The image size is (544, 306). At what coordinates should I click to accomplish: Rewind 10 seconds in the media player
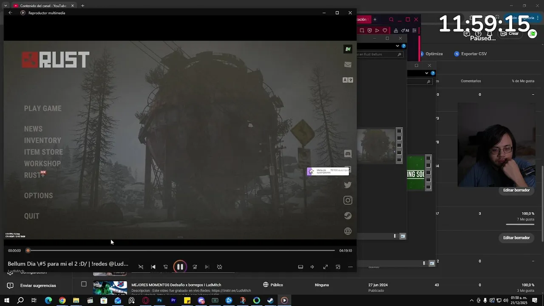point(166,267)
